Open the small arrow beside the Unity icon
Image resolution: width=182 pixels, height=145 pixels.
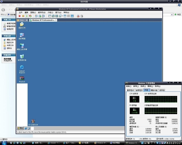click(63, 16)
